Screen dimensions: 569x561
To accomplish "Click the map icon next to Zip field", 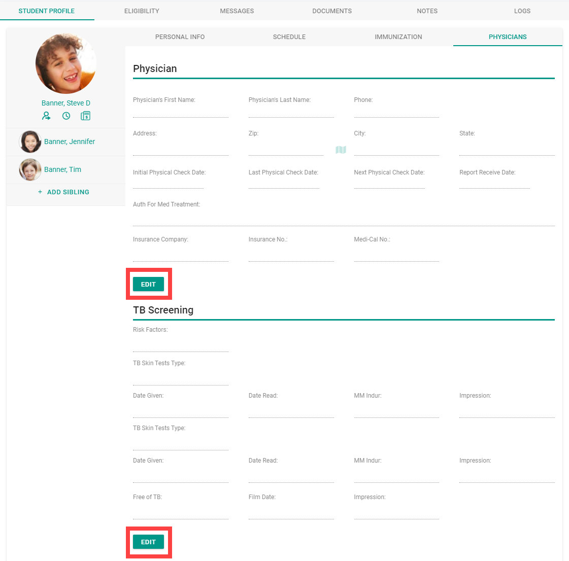I will coord(341,150).
